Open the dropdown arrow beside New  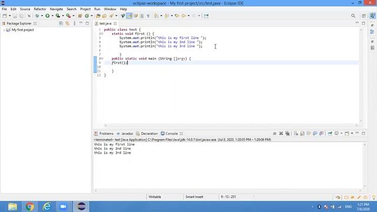(10, 16)
